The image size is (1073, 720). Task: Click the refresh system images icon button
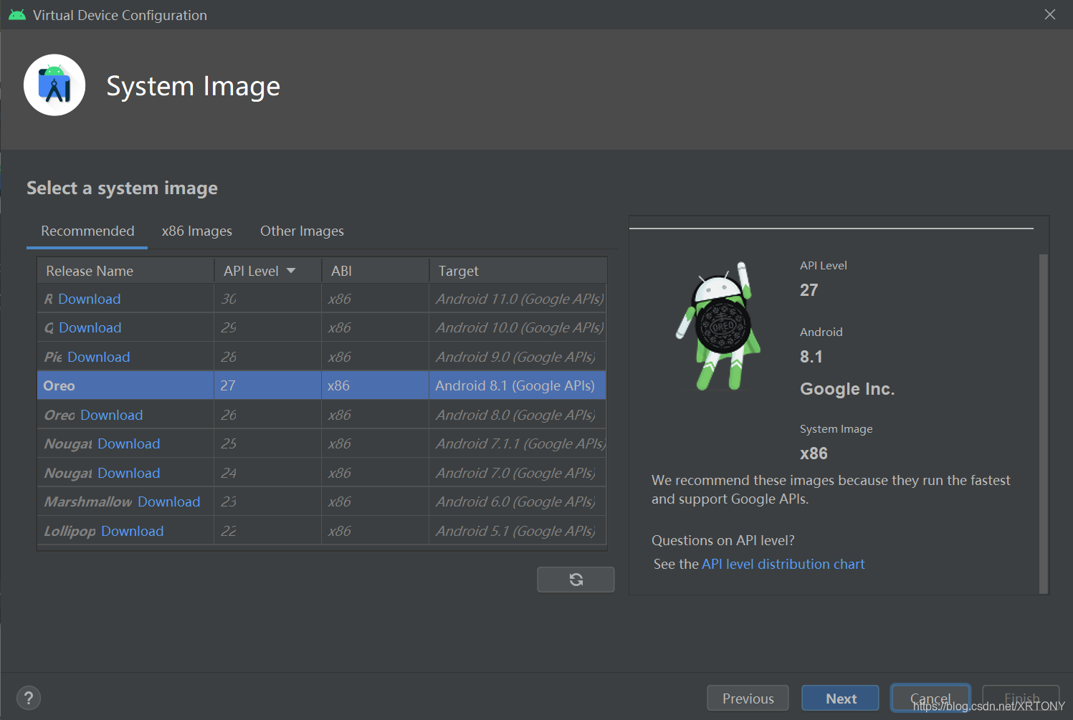[x=576, y=580]
